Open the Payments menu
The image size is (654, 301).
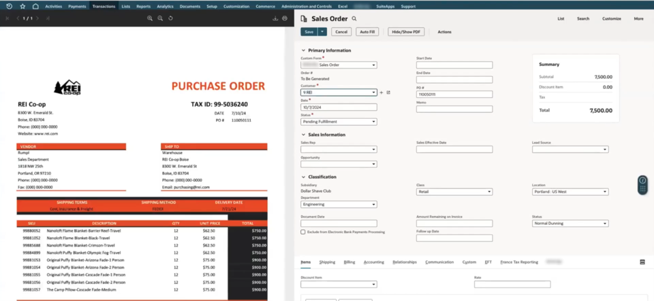point(77,6)
